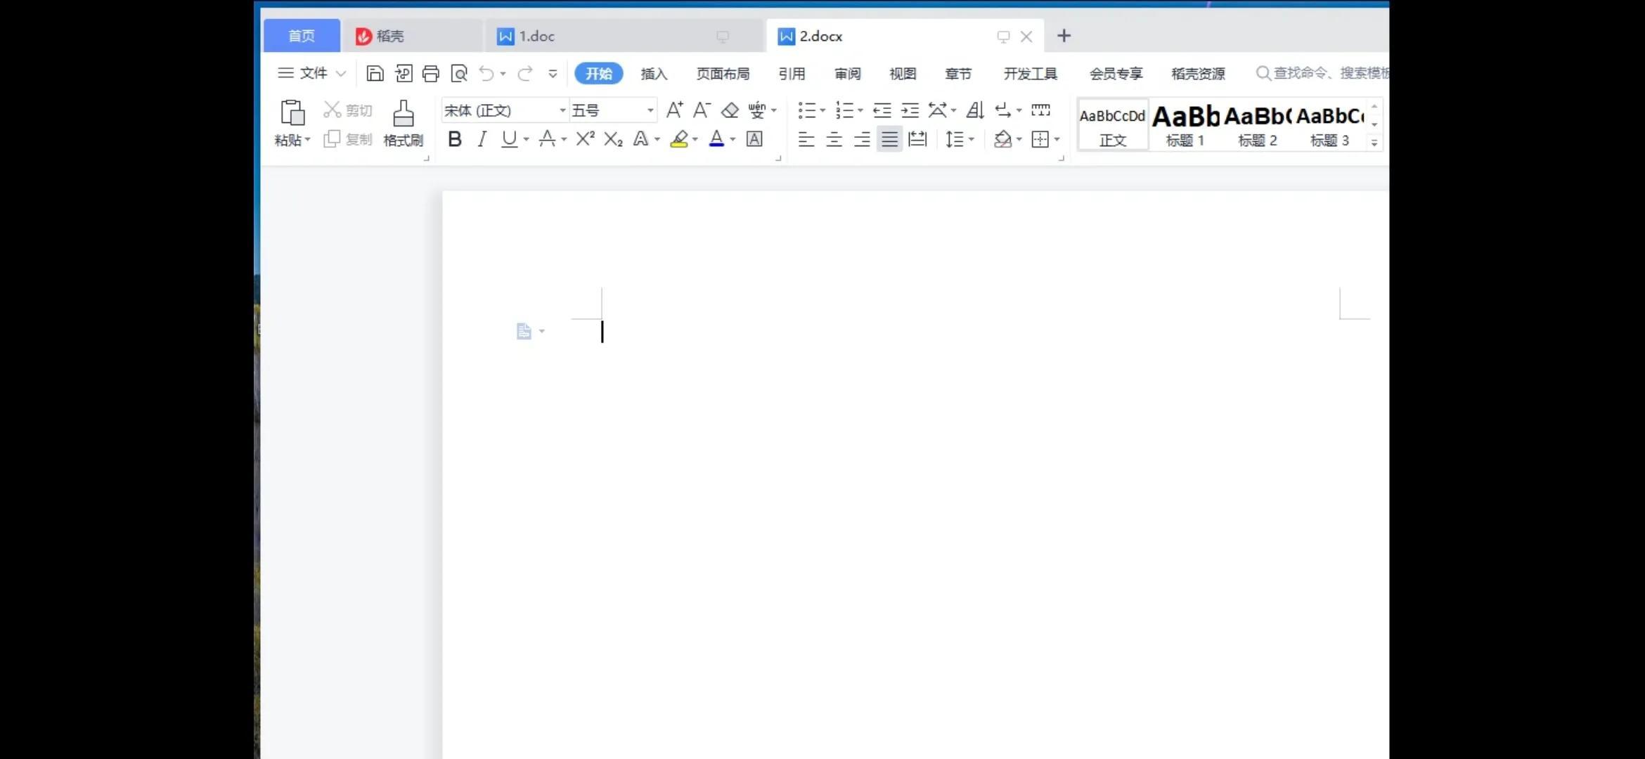Click the Print icon in quick toolbar
Screen dimensions: 1645x759
click(431, 73)
